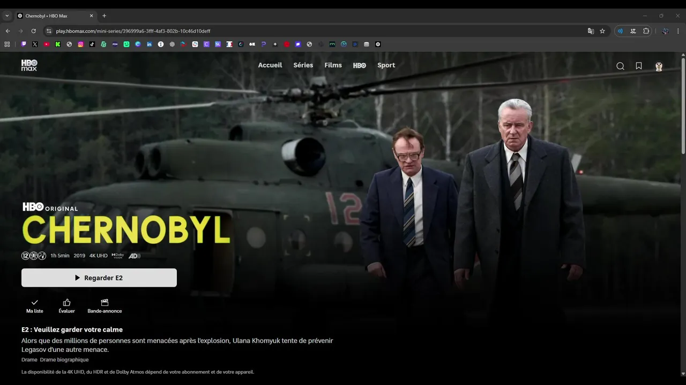
Task: Click episode title 'E2 : Veuillez garder votre calme'
Action: tap(72, 329)
